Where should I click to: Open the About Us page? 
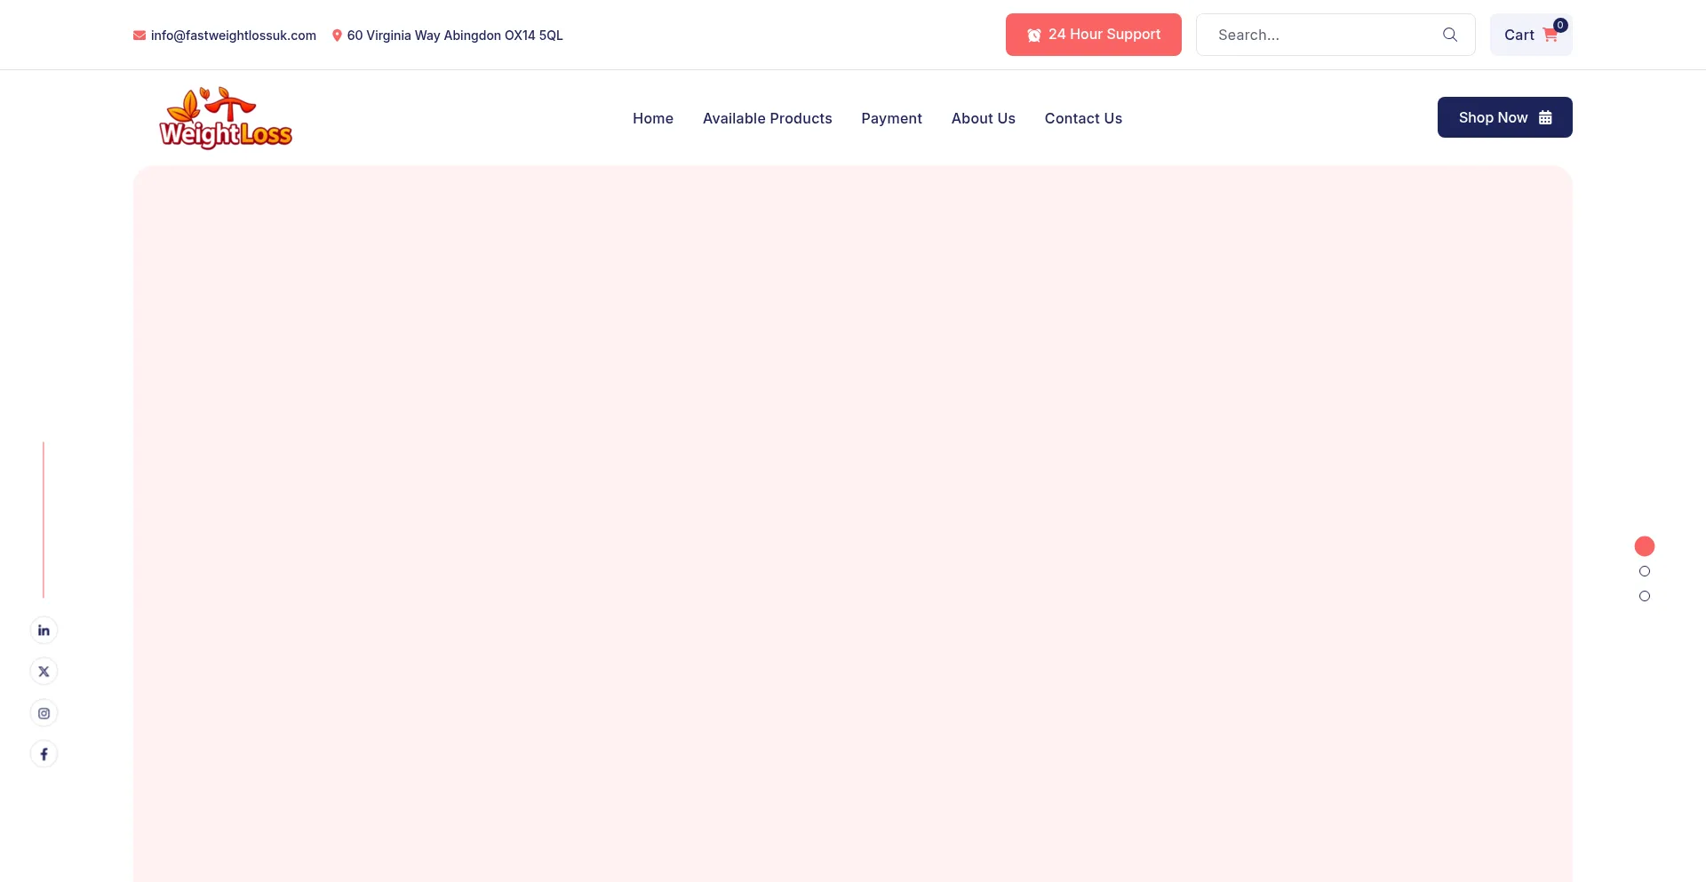pos(983,118)
